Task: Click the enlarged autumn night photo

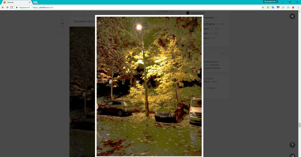Action: (149, 86)
